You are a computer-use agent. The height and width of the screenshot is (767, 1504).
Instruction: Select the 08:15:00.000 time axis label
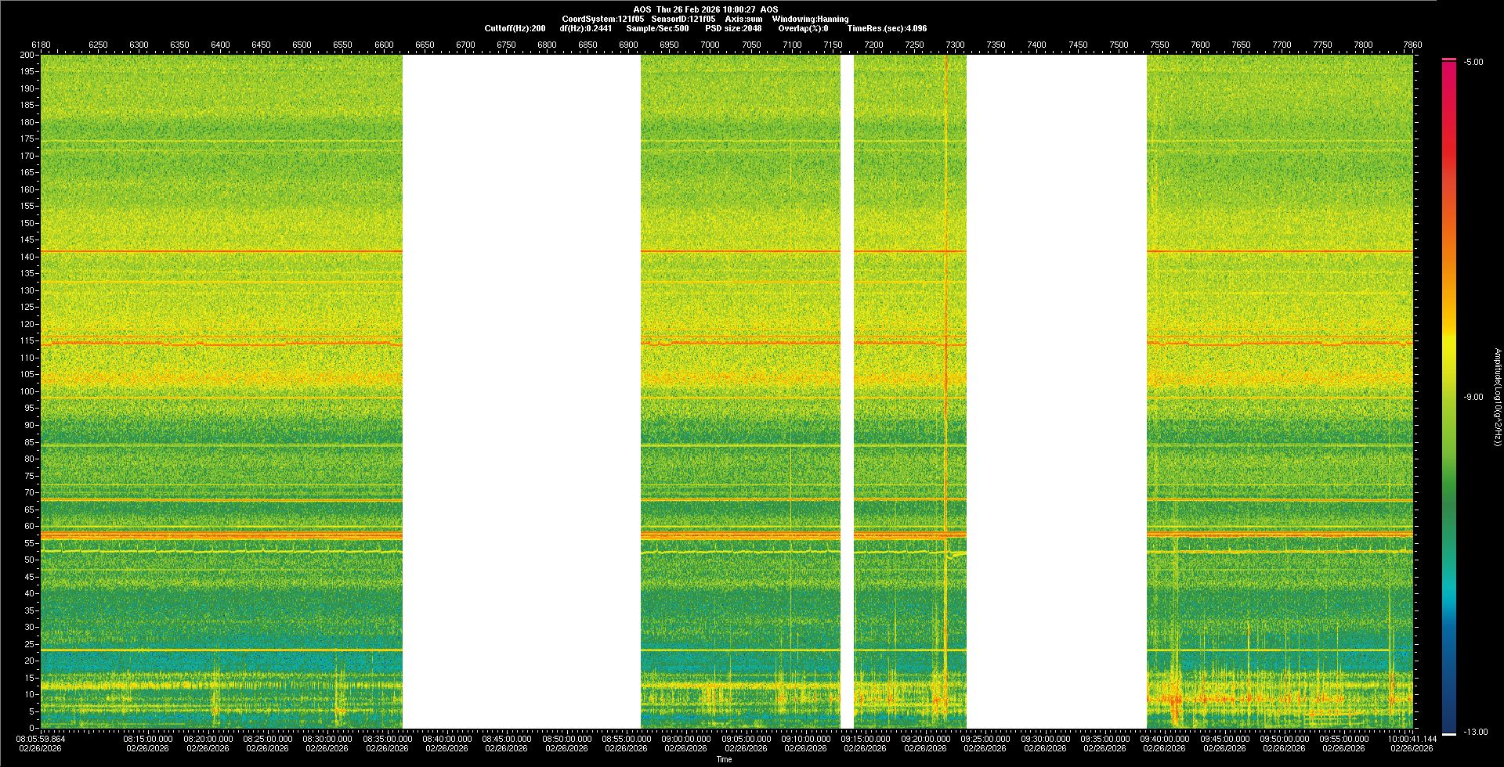(148, 739)
